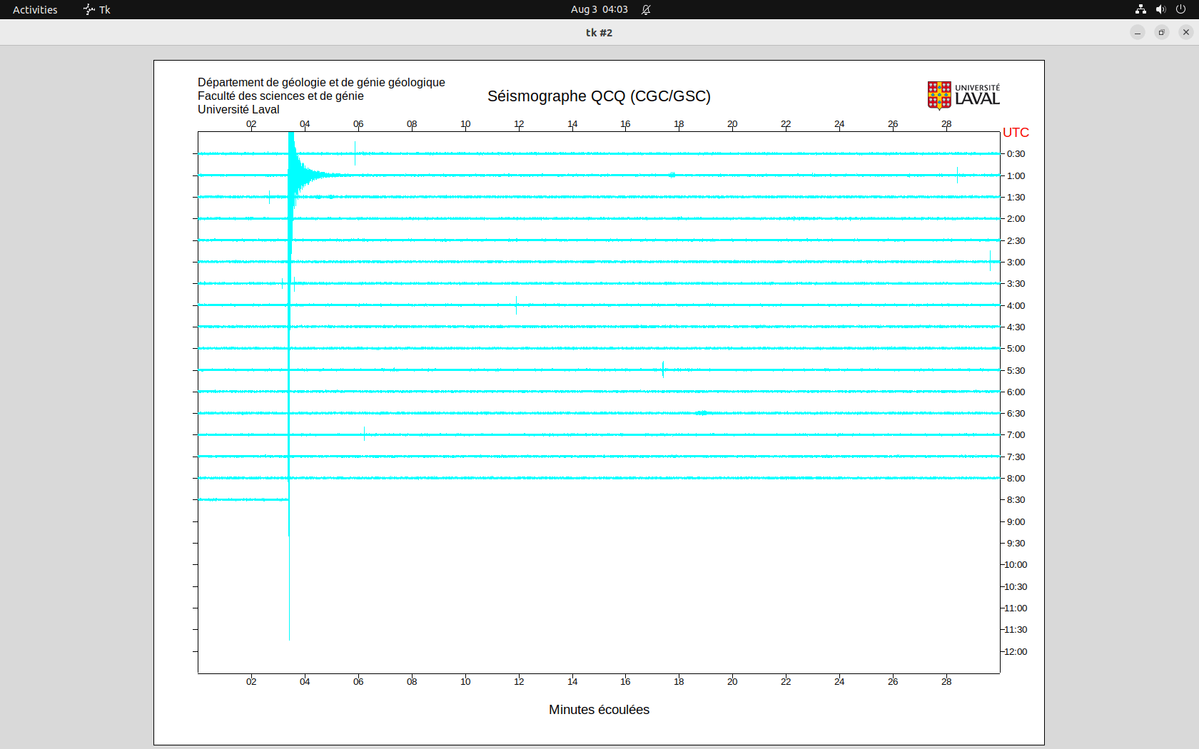Image resolution: width=1199 pixels, height=749 pixels.
Task: Click the 5:30 time label
Action: coord(1016,371)
